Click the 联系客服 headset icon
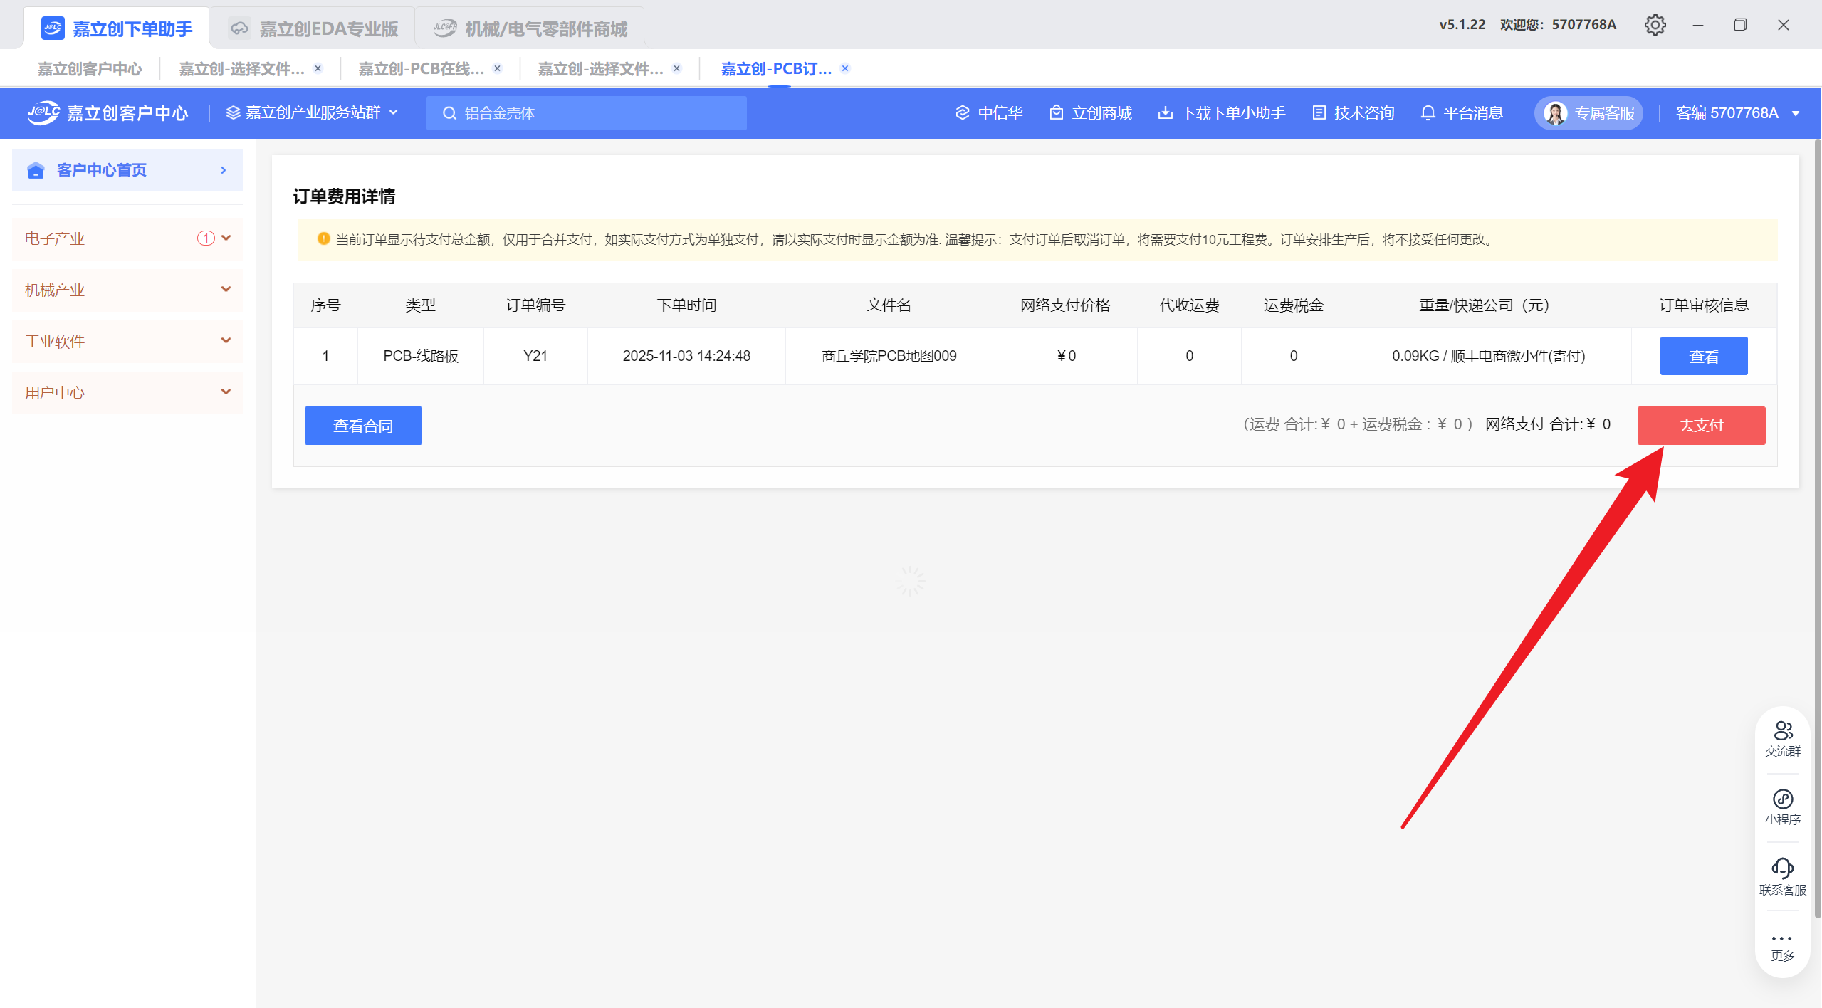Screen dimensions: 1822x1008 pyautogui.click(x=1782, y=868)
